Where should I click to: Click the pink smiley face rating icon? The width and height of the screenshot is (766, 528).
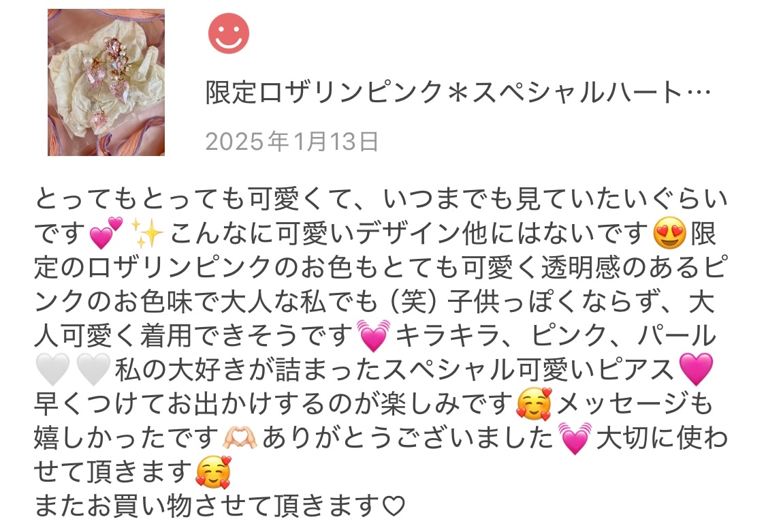click(x=229, y=33)
